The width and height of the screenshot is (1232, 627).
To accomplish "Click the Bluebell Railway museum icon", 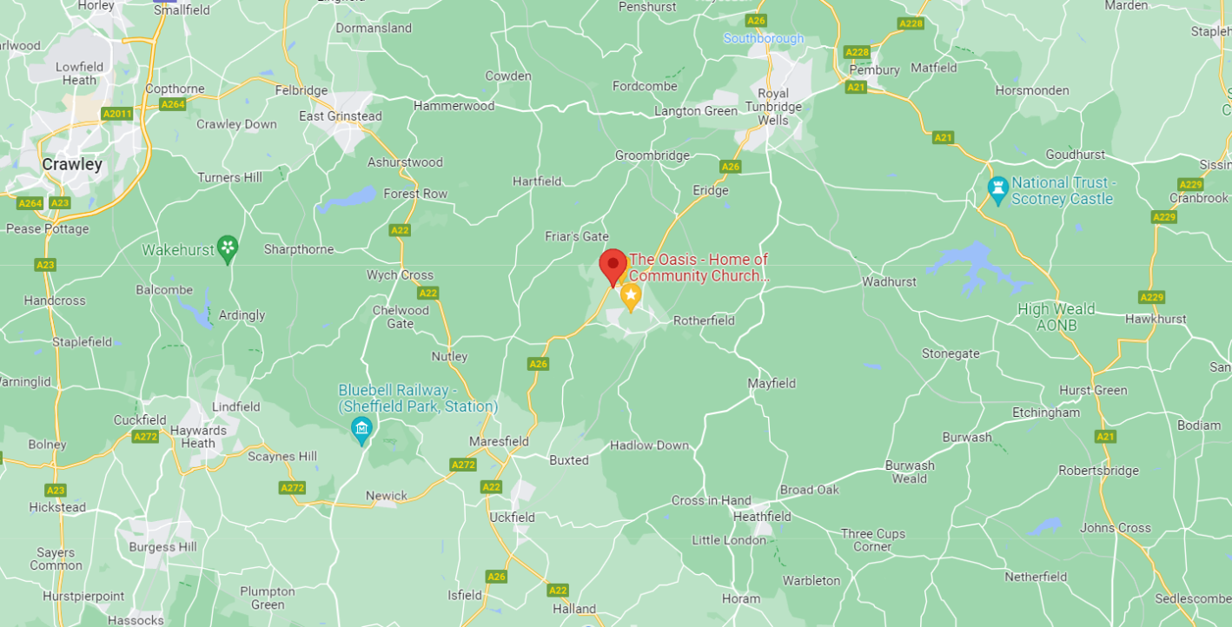I will click(x=361, y=429).
